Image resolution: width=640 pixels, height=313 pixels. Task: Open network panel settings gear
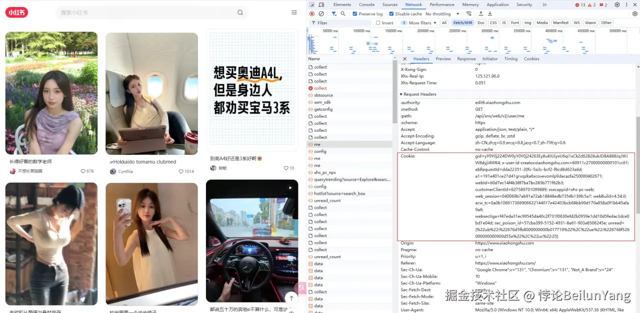[634, 14]
